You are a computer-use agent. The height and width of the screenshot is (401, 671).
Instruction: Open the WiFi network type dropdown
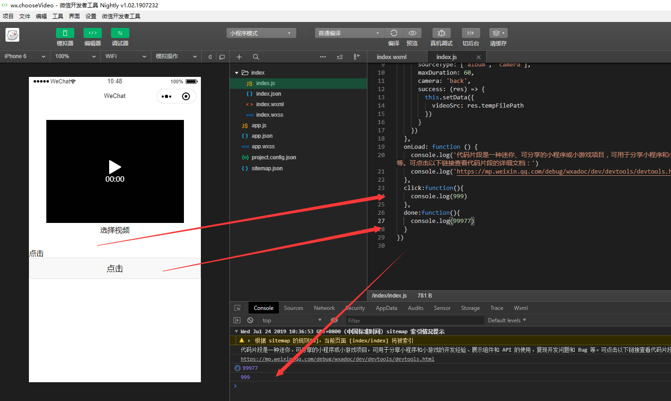point(126,56)
